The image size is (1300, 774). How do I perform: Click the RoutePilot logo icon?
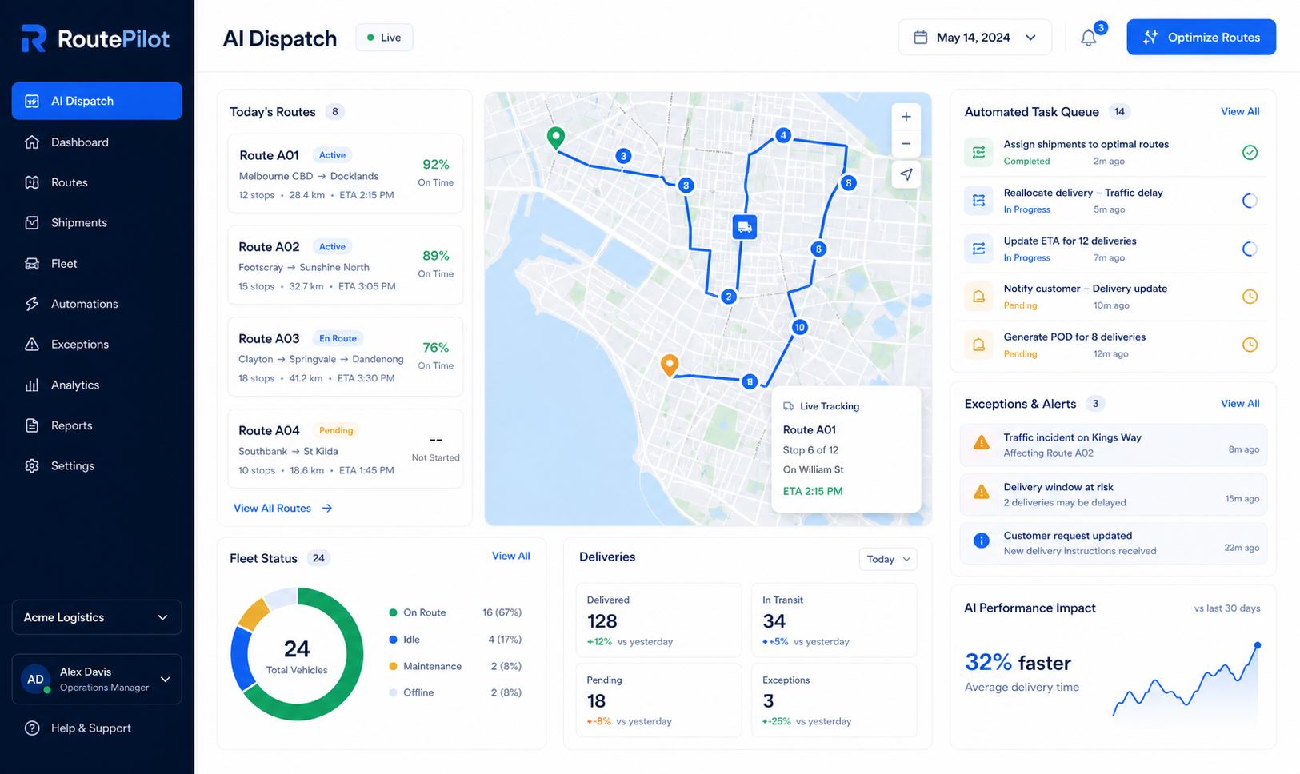(x=34, y=38)
